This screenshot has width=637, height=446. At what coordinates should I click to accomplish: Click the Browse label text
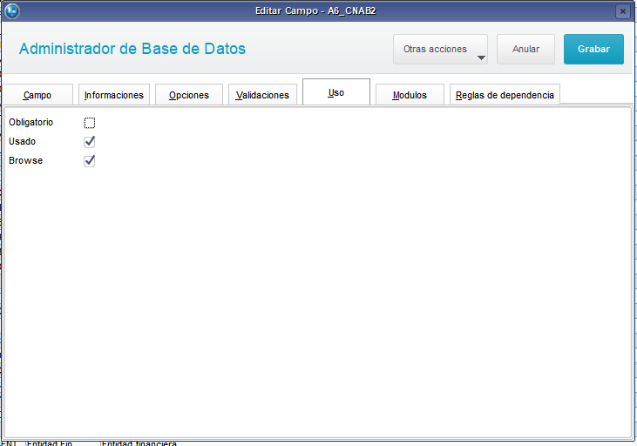pos(25,160)
